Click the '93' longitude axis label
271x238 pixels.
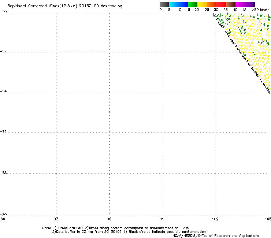click(x=56, y=219)
